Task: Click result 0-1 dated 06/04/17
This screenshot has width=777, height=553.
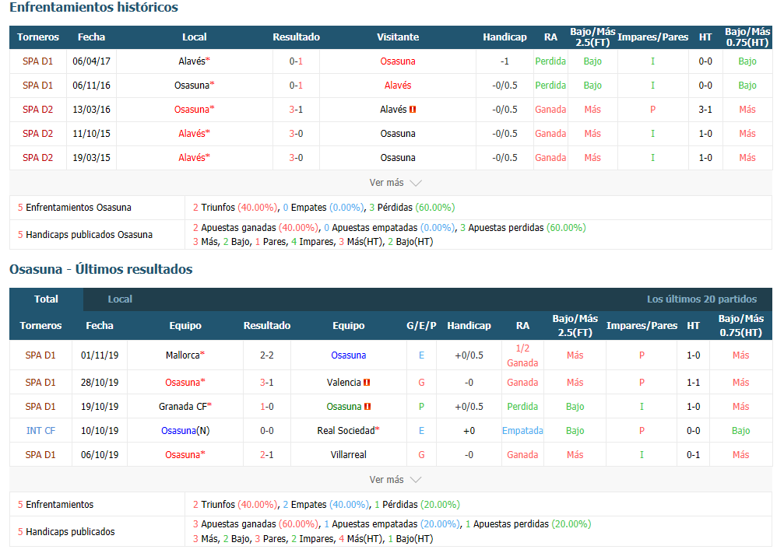Action: (297, 61)
